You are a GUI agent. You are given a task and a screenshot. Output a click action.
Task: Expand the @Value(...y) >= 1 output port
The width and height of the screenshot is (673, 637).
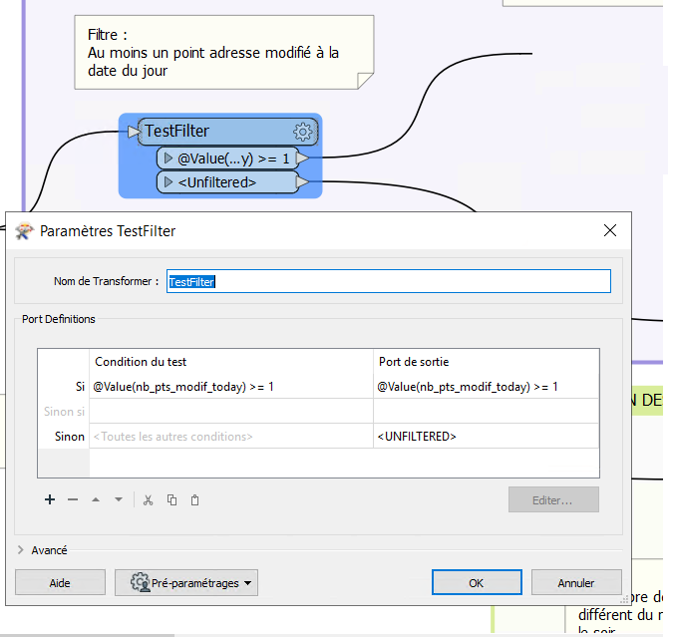pyautogui.click(x=168, y=159)
